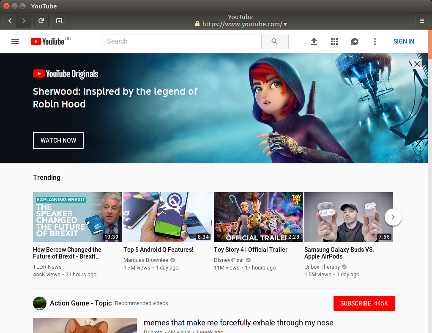Expand the URL dropdown arrow
Viewport: 432px width, 333px height.
pyautogui.click(x=285, y=24)
